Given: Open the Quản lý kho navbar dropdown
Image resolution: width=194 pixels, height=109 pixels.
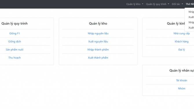Looking at the screenshot, I should click(x=135, y=4).
